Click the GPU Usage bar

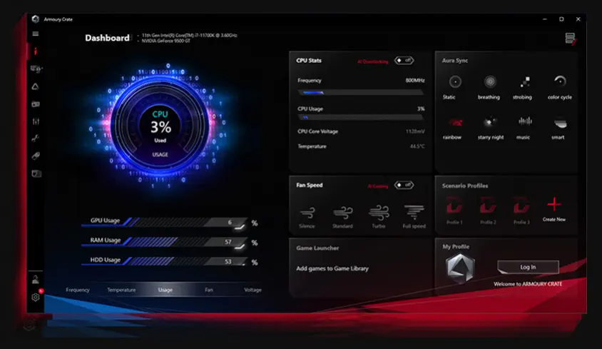(164, 222)
